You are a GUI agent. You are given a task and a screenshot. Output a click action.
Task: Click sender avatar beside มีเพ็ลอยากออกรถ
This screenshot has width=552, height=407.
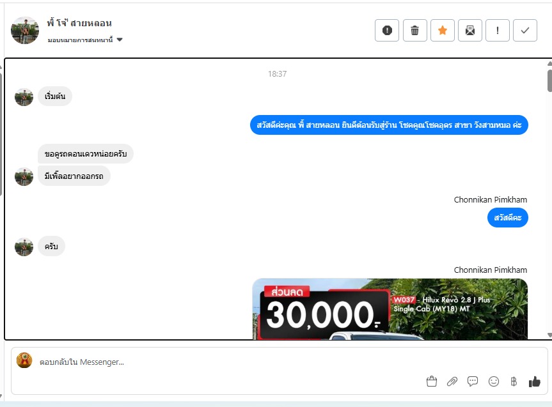[24, 176]
